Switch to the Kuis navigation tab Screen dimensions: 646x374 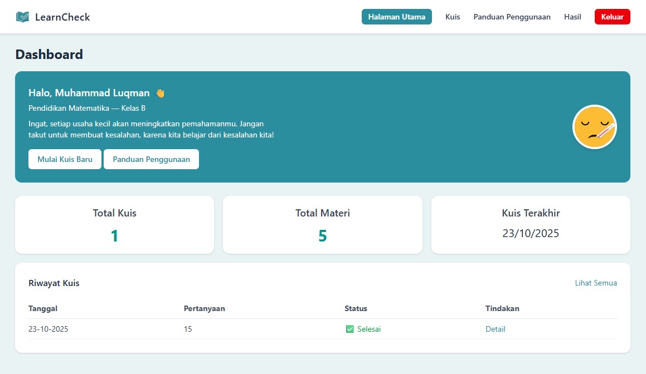452,17
